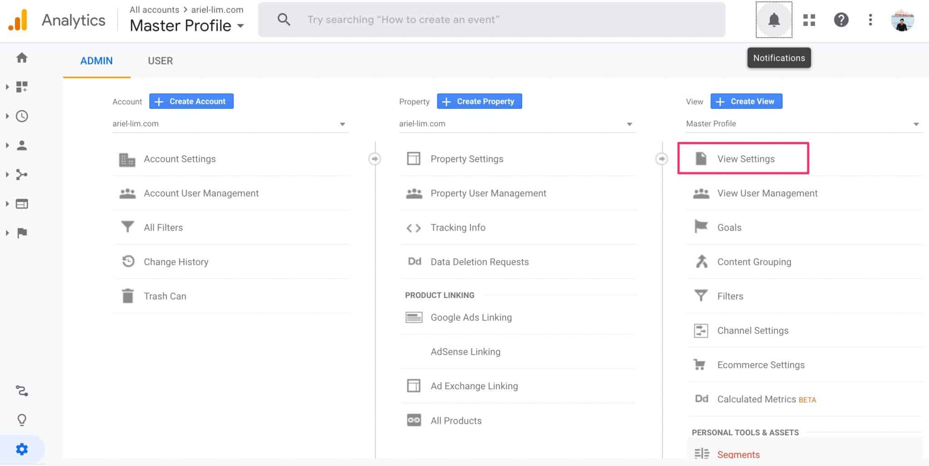Open the Notifications bell icon
Image resolution: width=929 pixels, height=466 pixels.
point(774,20)
